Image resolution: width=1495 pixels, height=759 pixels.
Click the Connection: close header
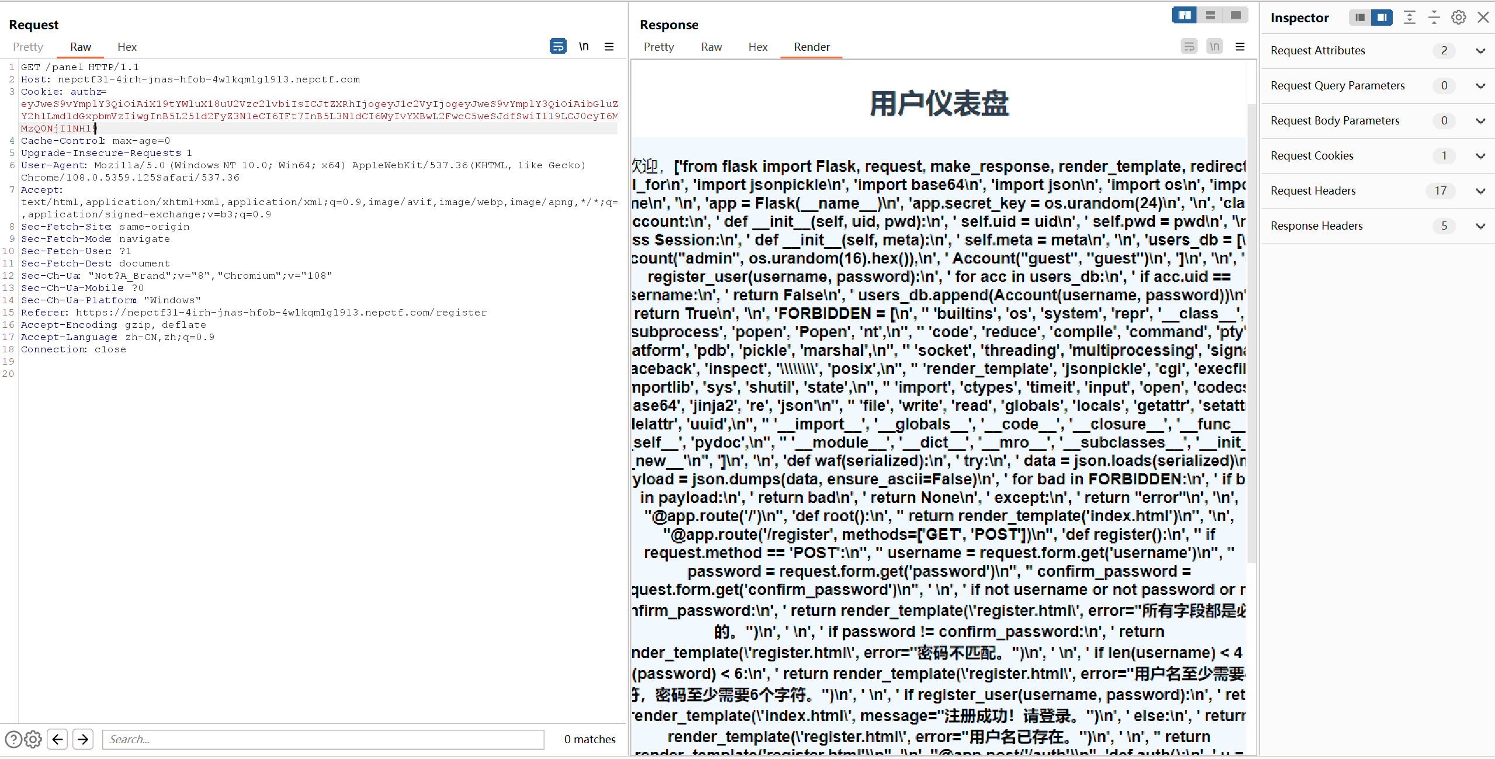[x=74, y=349]
